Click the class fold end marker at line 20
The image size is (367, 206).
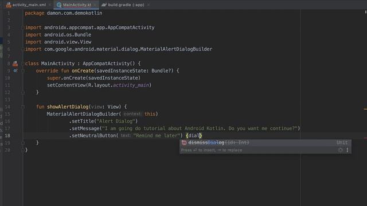[x=23, y=150]
